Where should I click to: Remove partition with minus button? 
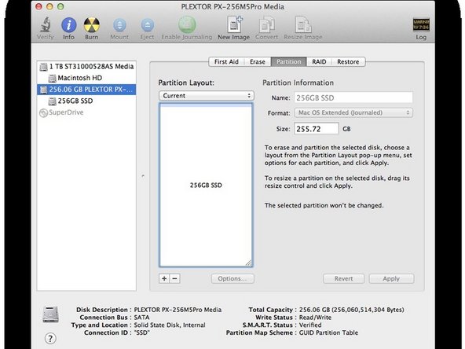pyautogui.click(x=175, y=279)
